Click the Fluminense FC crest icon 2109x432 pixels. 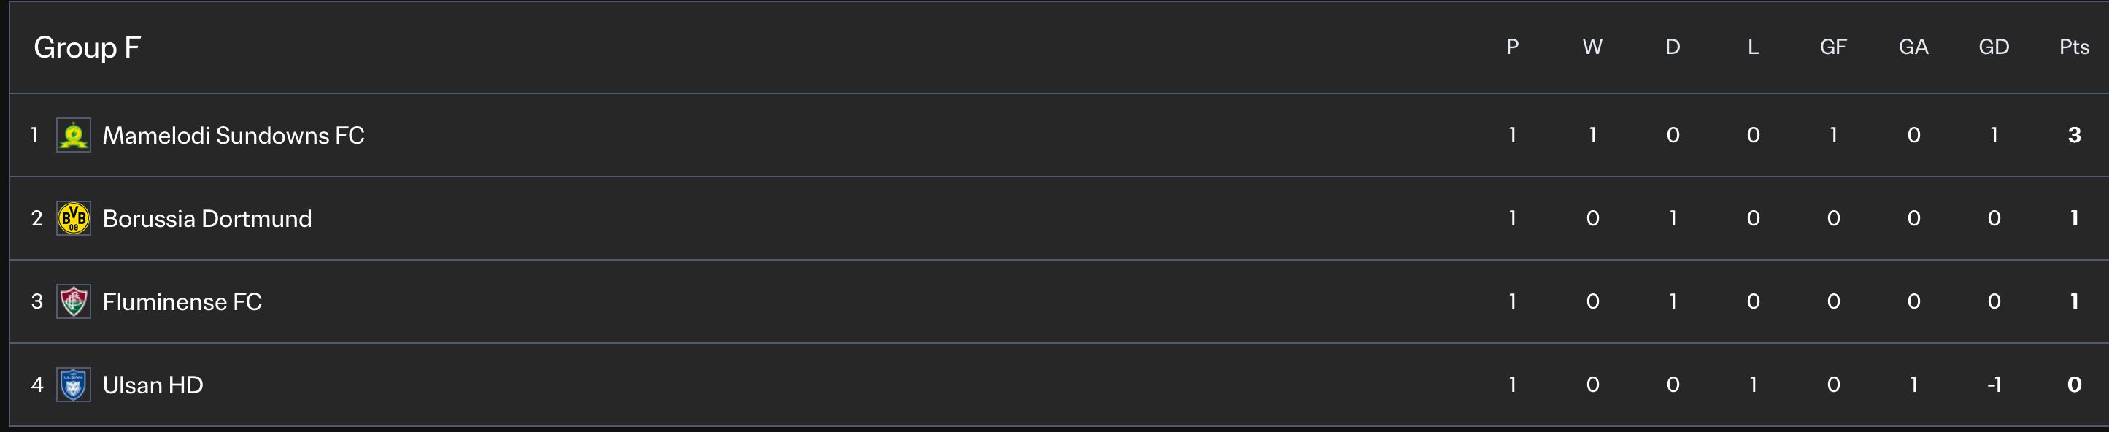pyautogui.click(x=74, y=302)
